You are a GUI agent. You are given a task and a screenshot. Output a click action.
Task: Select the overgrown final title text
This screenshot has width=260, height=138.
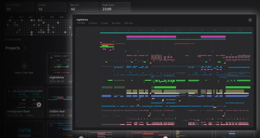pos(18,111)
